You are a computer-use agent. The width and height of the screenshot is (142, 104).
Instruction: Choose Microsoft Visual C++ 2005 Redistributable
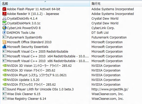38,51
